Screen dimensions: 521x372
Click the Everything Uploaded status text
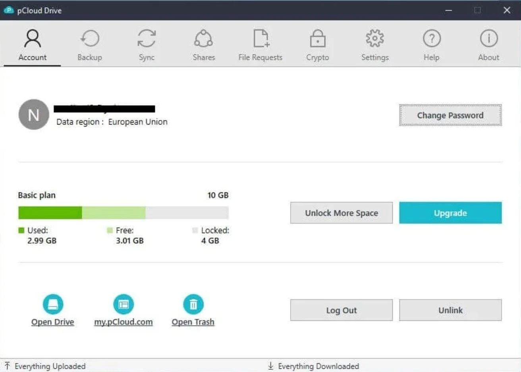50,366
